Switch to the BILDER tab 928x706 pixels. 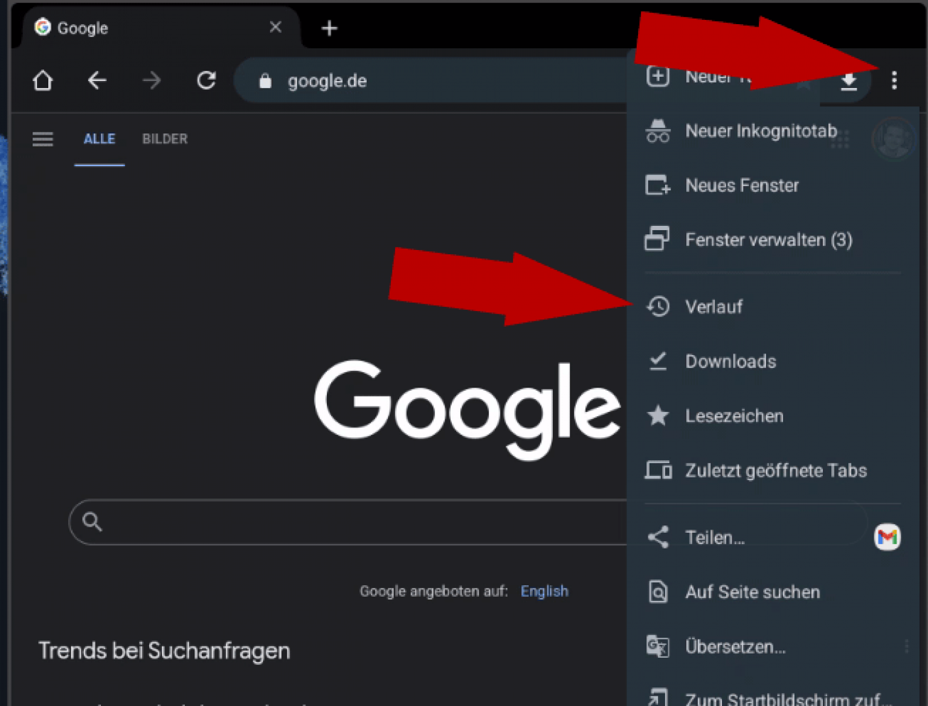(x=165, y=139)
